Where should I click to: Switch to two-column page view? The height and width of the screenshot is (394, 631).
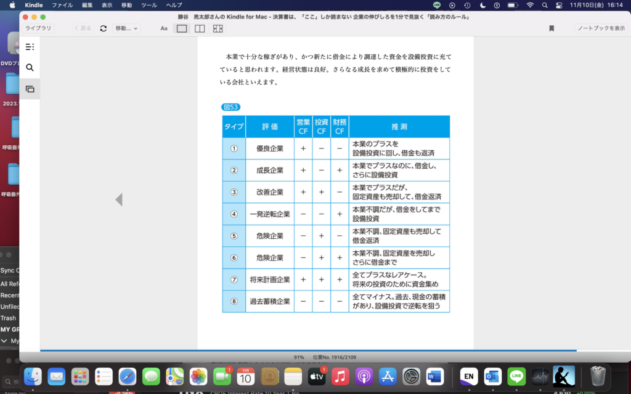coord(200,28)
